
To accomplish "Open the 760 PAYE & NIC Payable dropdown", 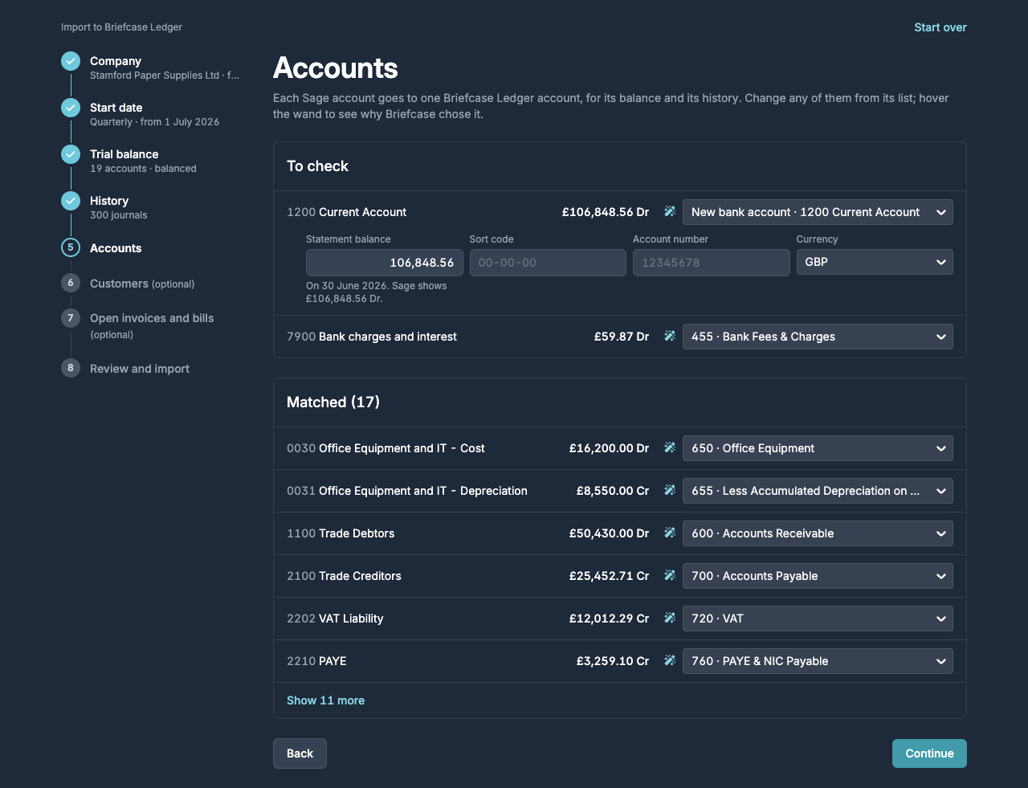I will 818,661.
